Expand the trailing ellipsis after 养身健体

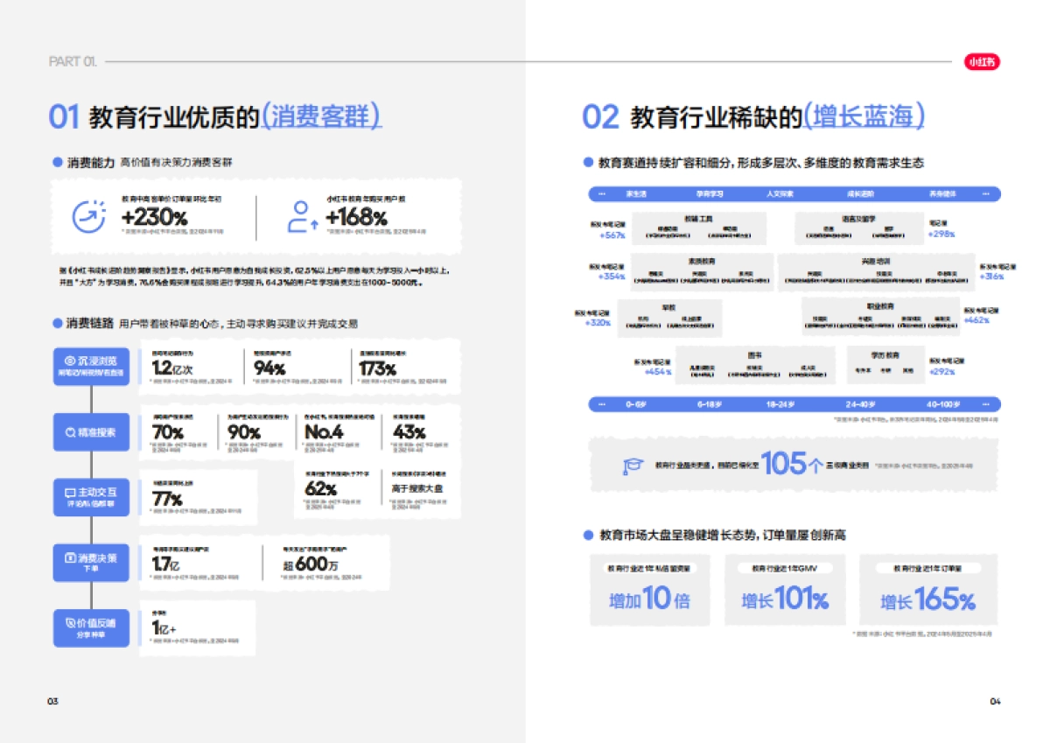click(987, 193)
